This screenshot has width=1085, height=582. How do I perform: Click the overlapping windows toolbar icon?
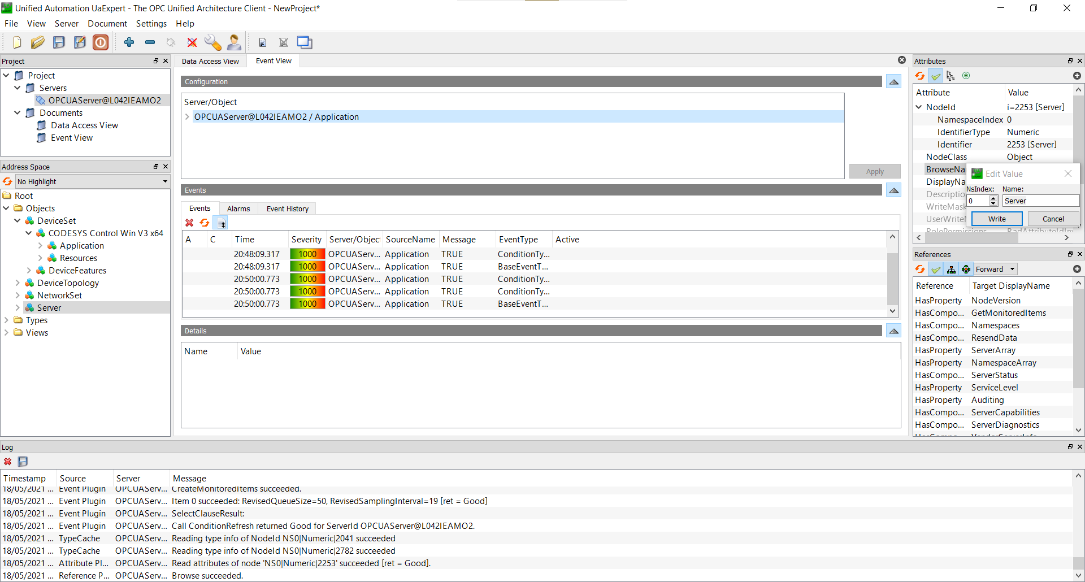[x=305, y=42]
